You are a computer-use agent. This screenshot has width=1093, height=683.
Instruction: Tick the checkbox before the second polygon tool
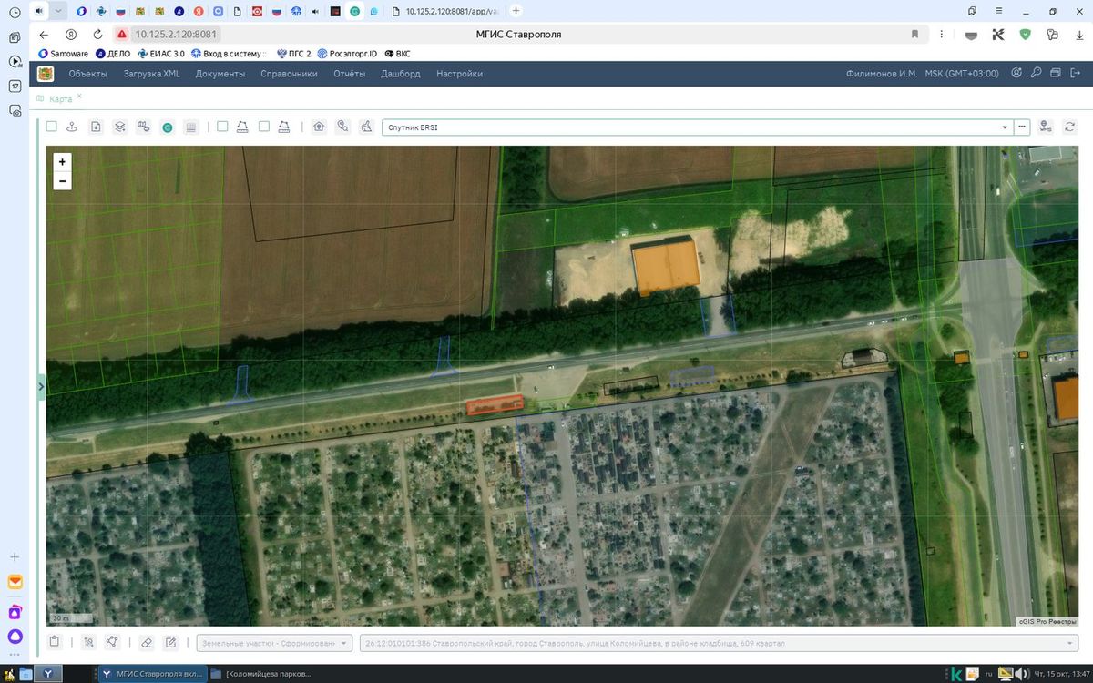pos(264,127)
